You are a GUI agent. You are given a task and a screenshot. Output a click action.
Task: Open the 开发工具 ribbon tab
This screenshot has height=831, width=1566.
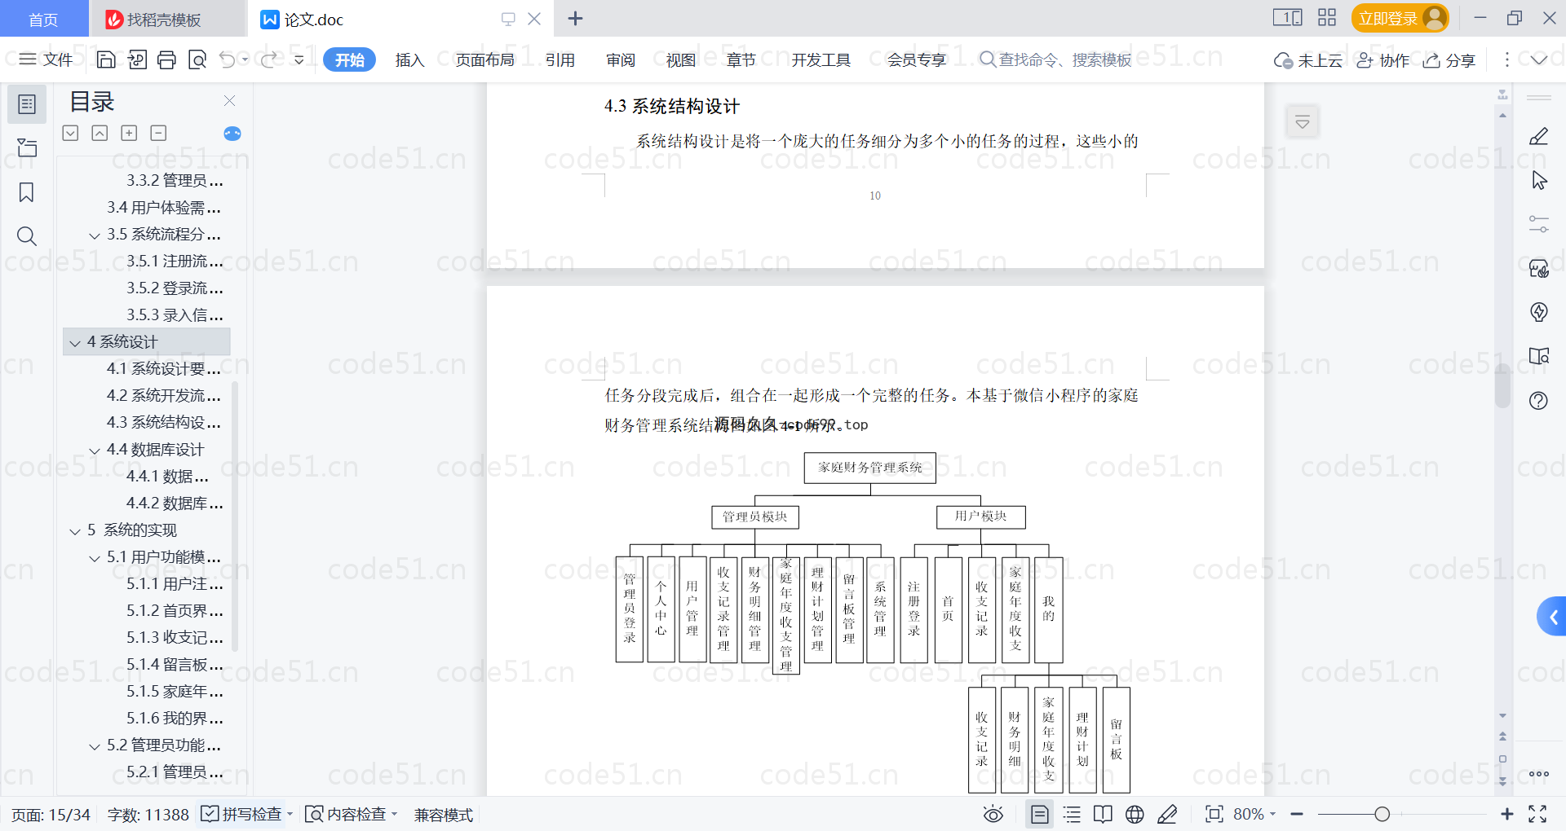pos(821,59)
